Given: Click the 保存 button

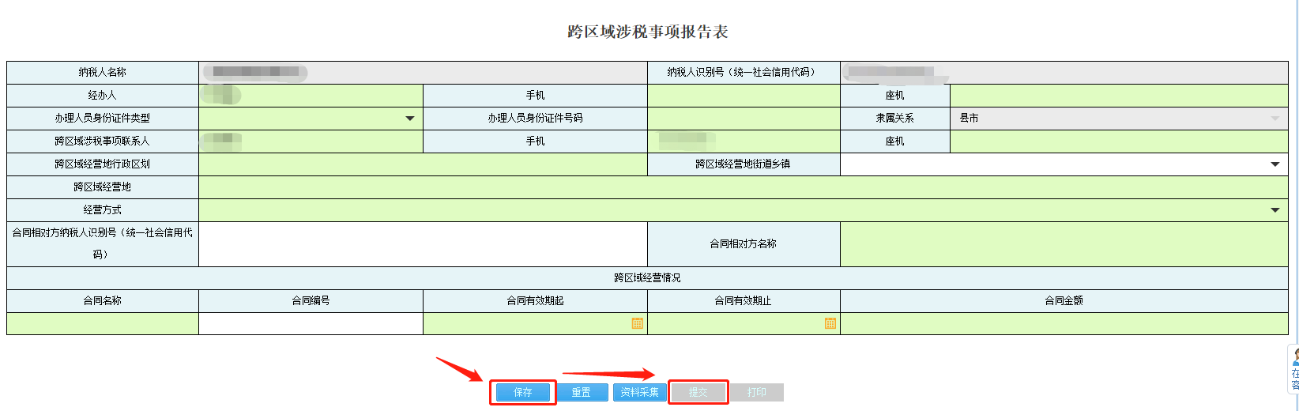Looking at the screenshot, I should click(522, 392).
